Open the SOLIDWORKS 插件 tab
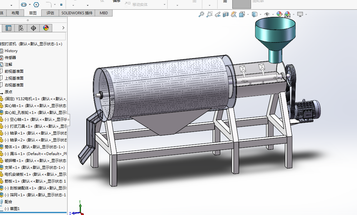The width and height of the screenshot is (357, 215). click(77, 13)
